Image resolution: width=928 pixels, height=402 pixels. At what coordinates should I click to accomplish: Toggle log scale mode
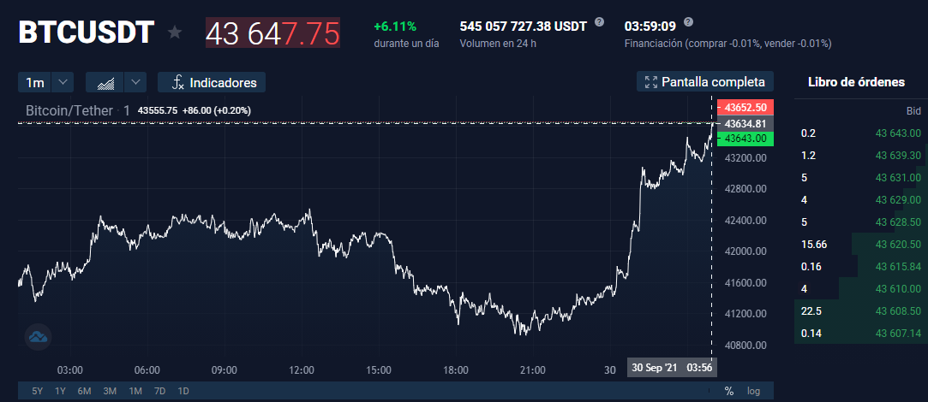pos(753,391)
